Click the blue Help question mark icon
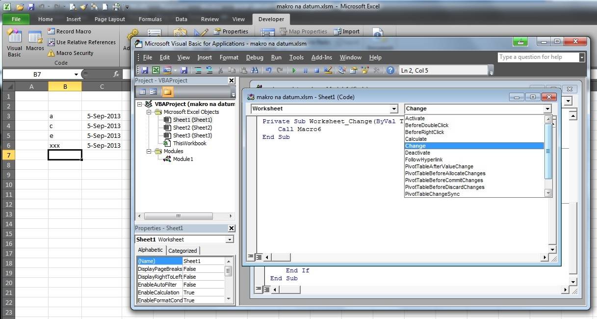597x319 pixels. point(390,70)
